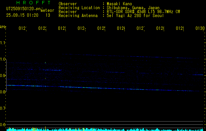Viewport: 206px width, 131px height.
Task: Click the bright meteor echo near 0.93 kHz
Action: [52, 70]
